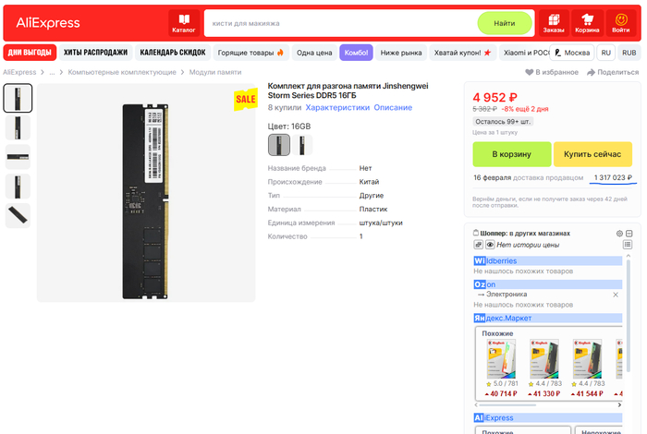The height and width of the screenshot is (434, 647).
Task: Open the ХИТЫ РАСПРОДАЖИ menu item
Action: point(95,53)
